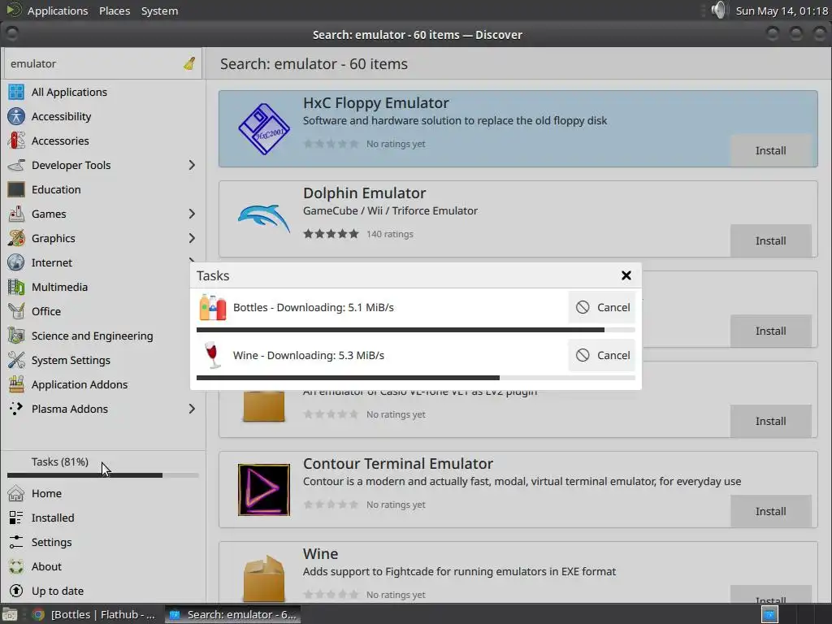The width and height of the screenshot is (832, 624).
Task: Expand the Games subcategories arrow
Action: click(192, 214)
